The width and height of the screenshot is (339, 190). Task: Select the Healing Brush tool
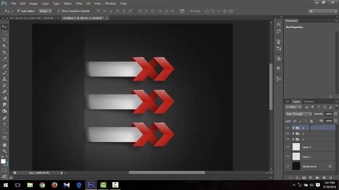tap(4, 66)
